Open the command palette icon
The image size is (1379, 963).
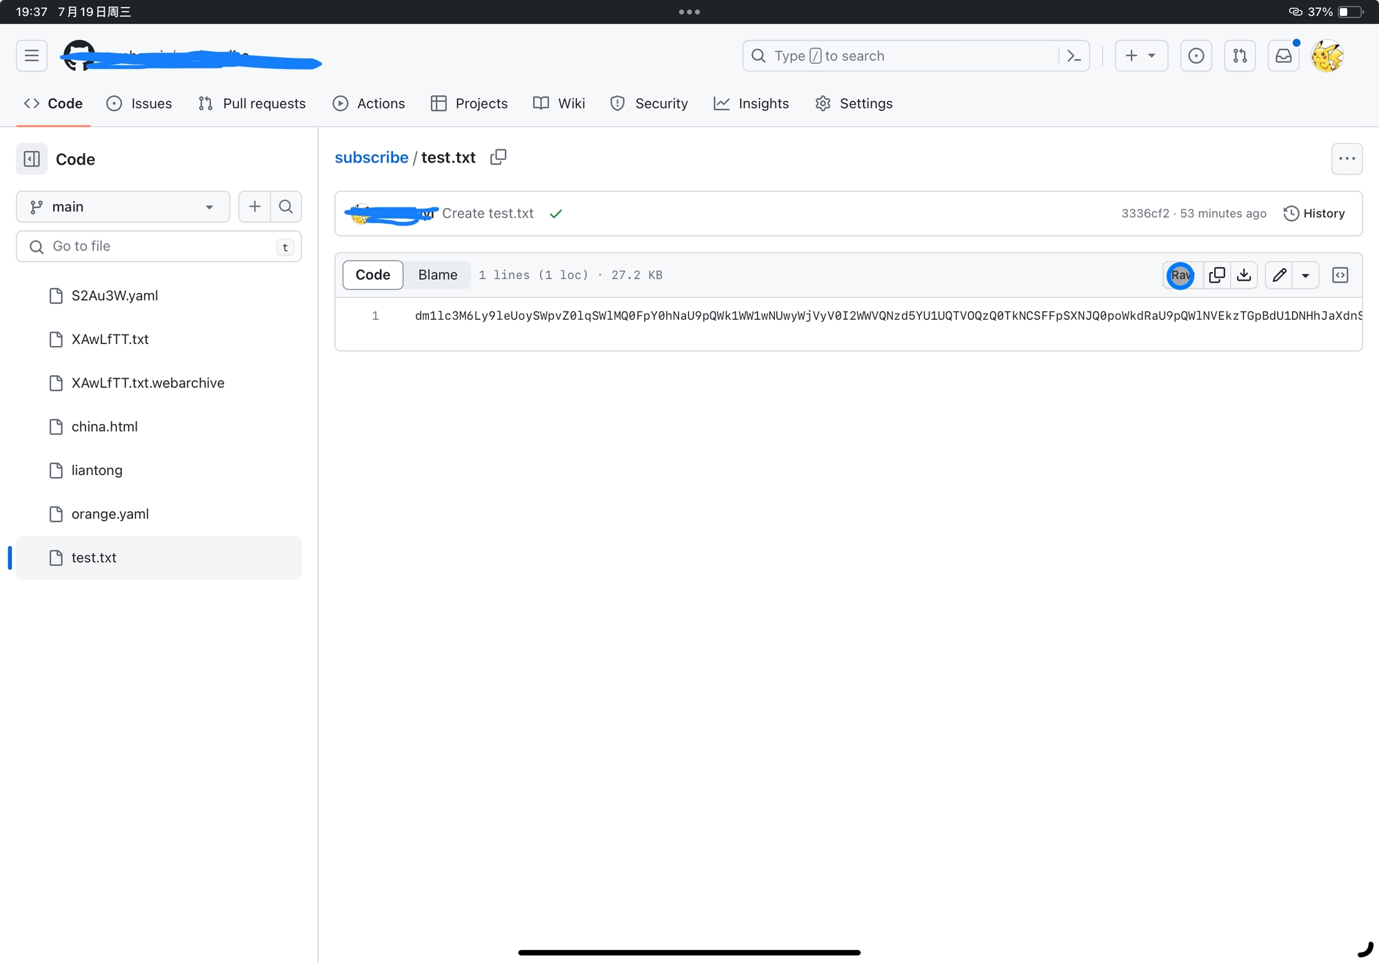(1074, 56)
